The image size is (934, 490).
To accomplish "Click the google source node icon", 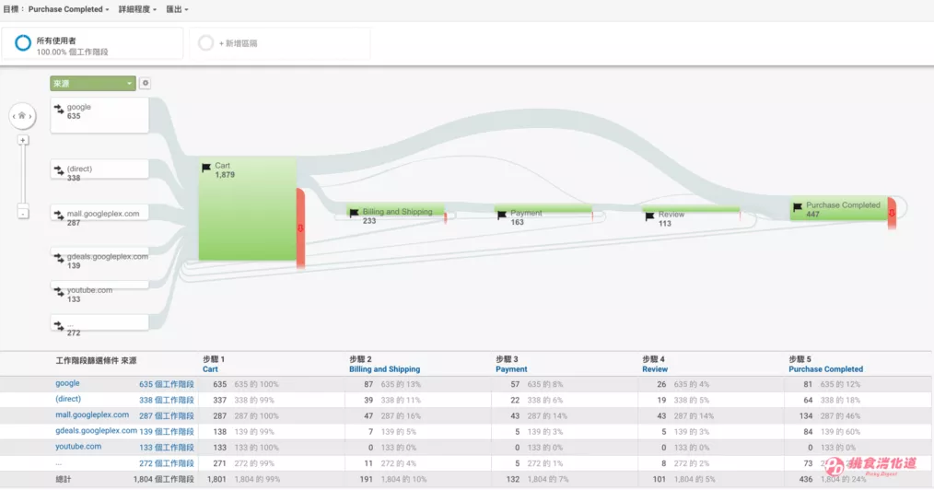I will [59, 110].
